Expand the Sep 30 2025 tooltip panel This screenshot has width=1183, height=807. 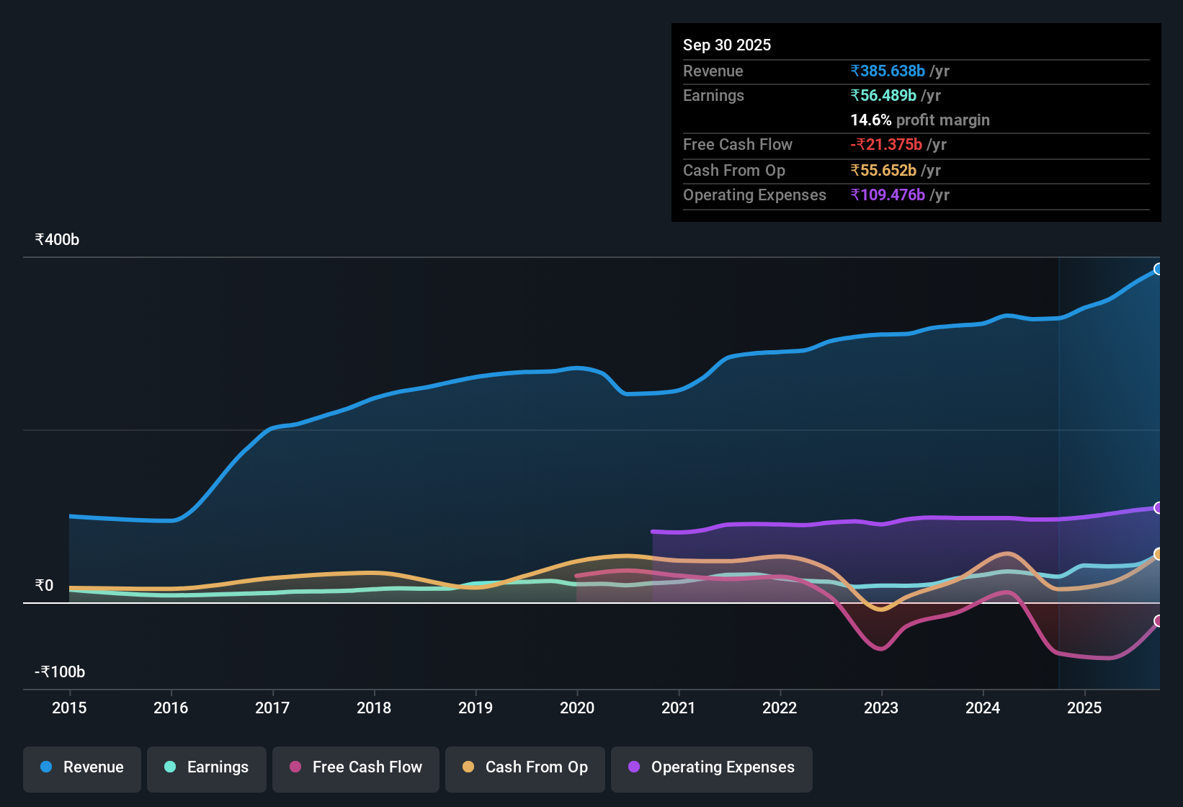click(915, 122)
